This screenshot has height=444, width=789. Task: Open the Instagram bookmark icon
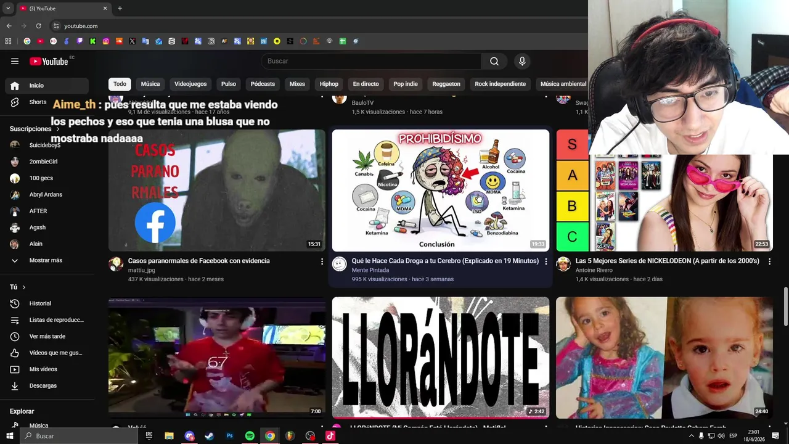click(x=106, y=41)
